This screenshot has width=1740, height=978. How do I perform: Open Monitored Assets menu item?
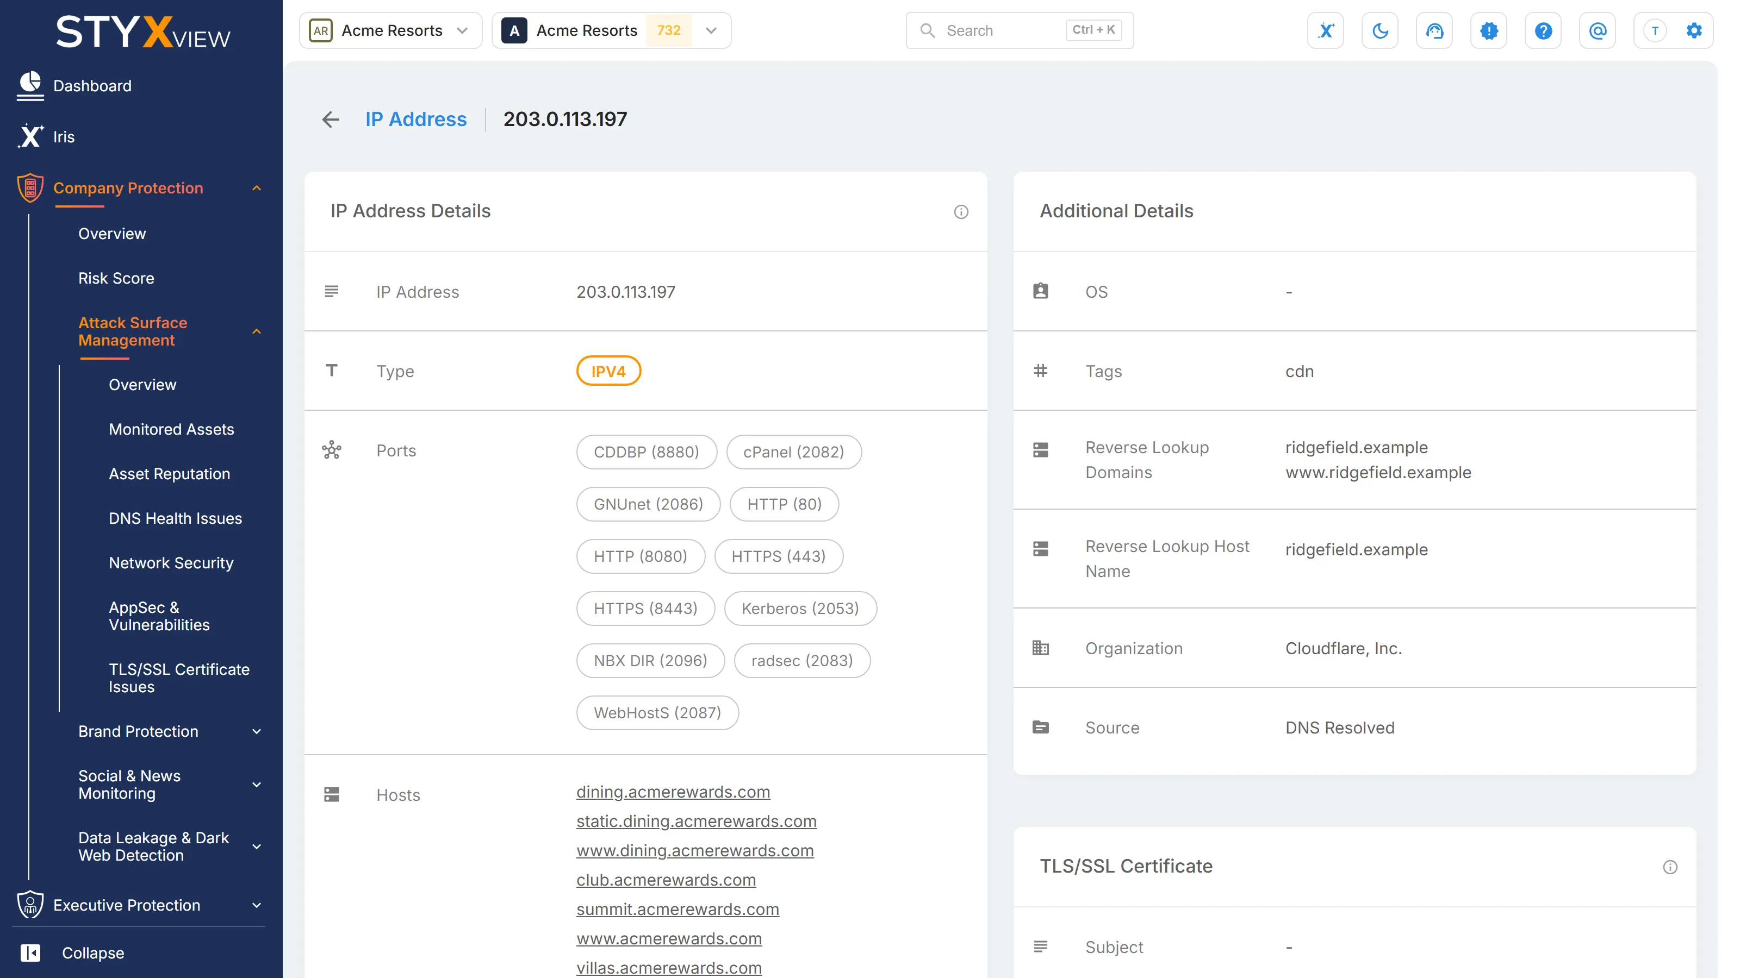click(172, 429)
